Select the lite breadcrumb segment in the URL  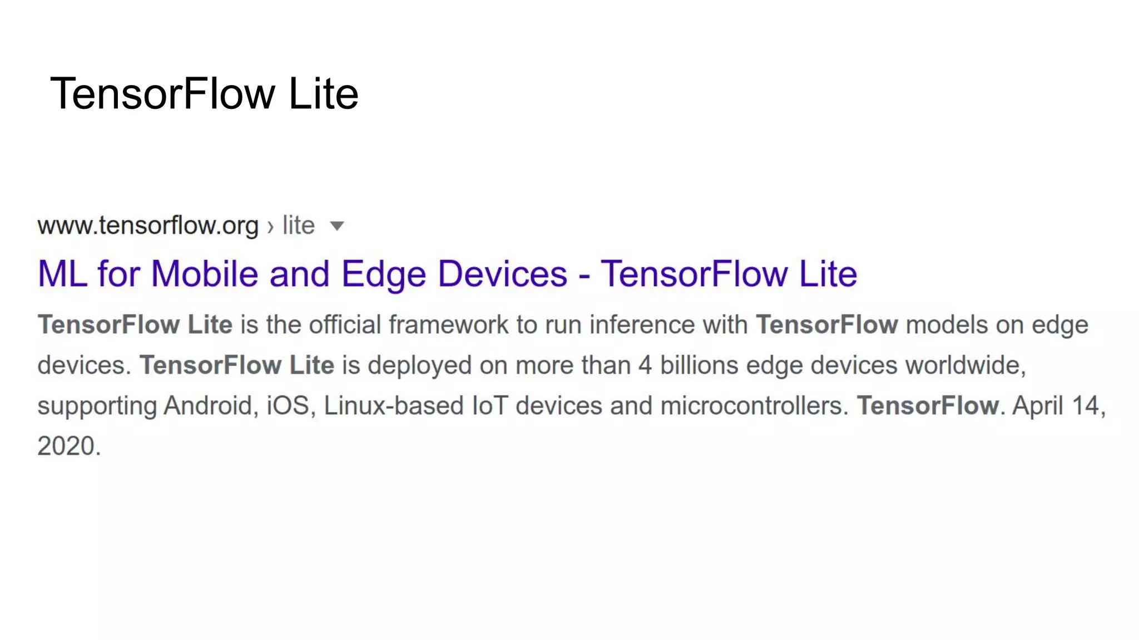coord(299,226)
